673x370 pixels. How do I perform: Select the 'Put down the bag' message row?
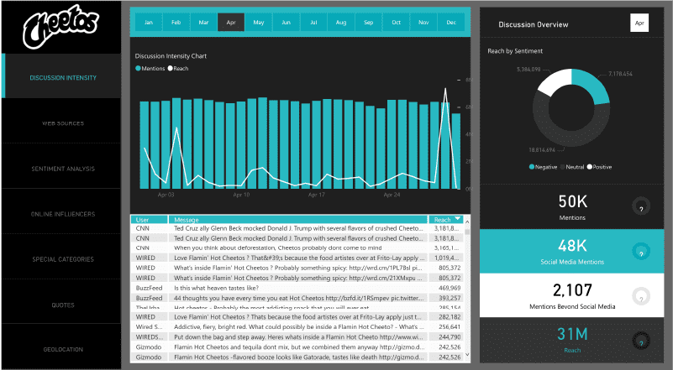coord(297,337)
